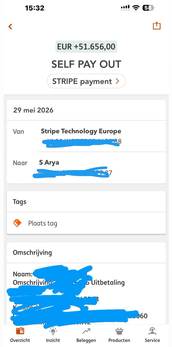The width and height of the screenshot is (172, 347).
Task: Expand the STRIPE payment chevron
Action: pyautogui.click(x=117, y=82)
